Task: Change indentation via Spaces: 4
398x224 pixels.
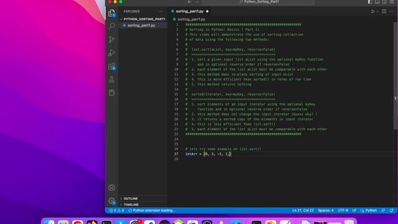Action: (326, 210)
